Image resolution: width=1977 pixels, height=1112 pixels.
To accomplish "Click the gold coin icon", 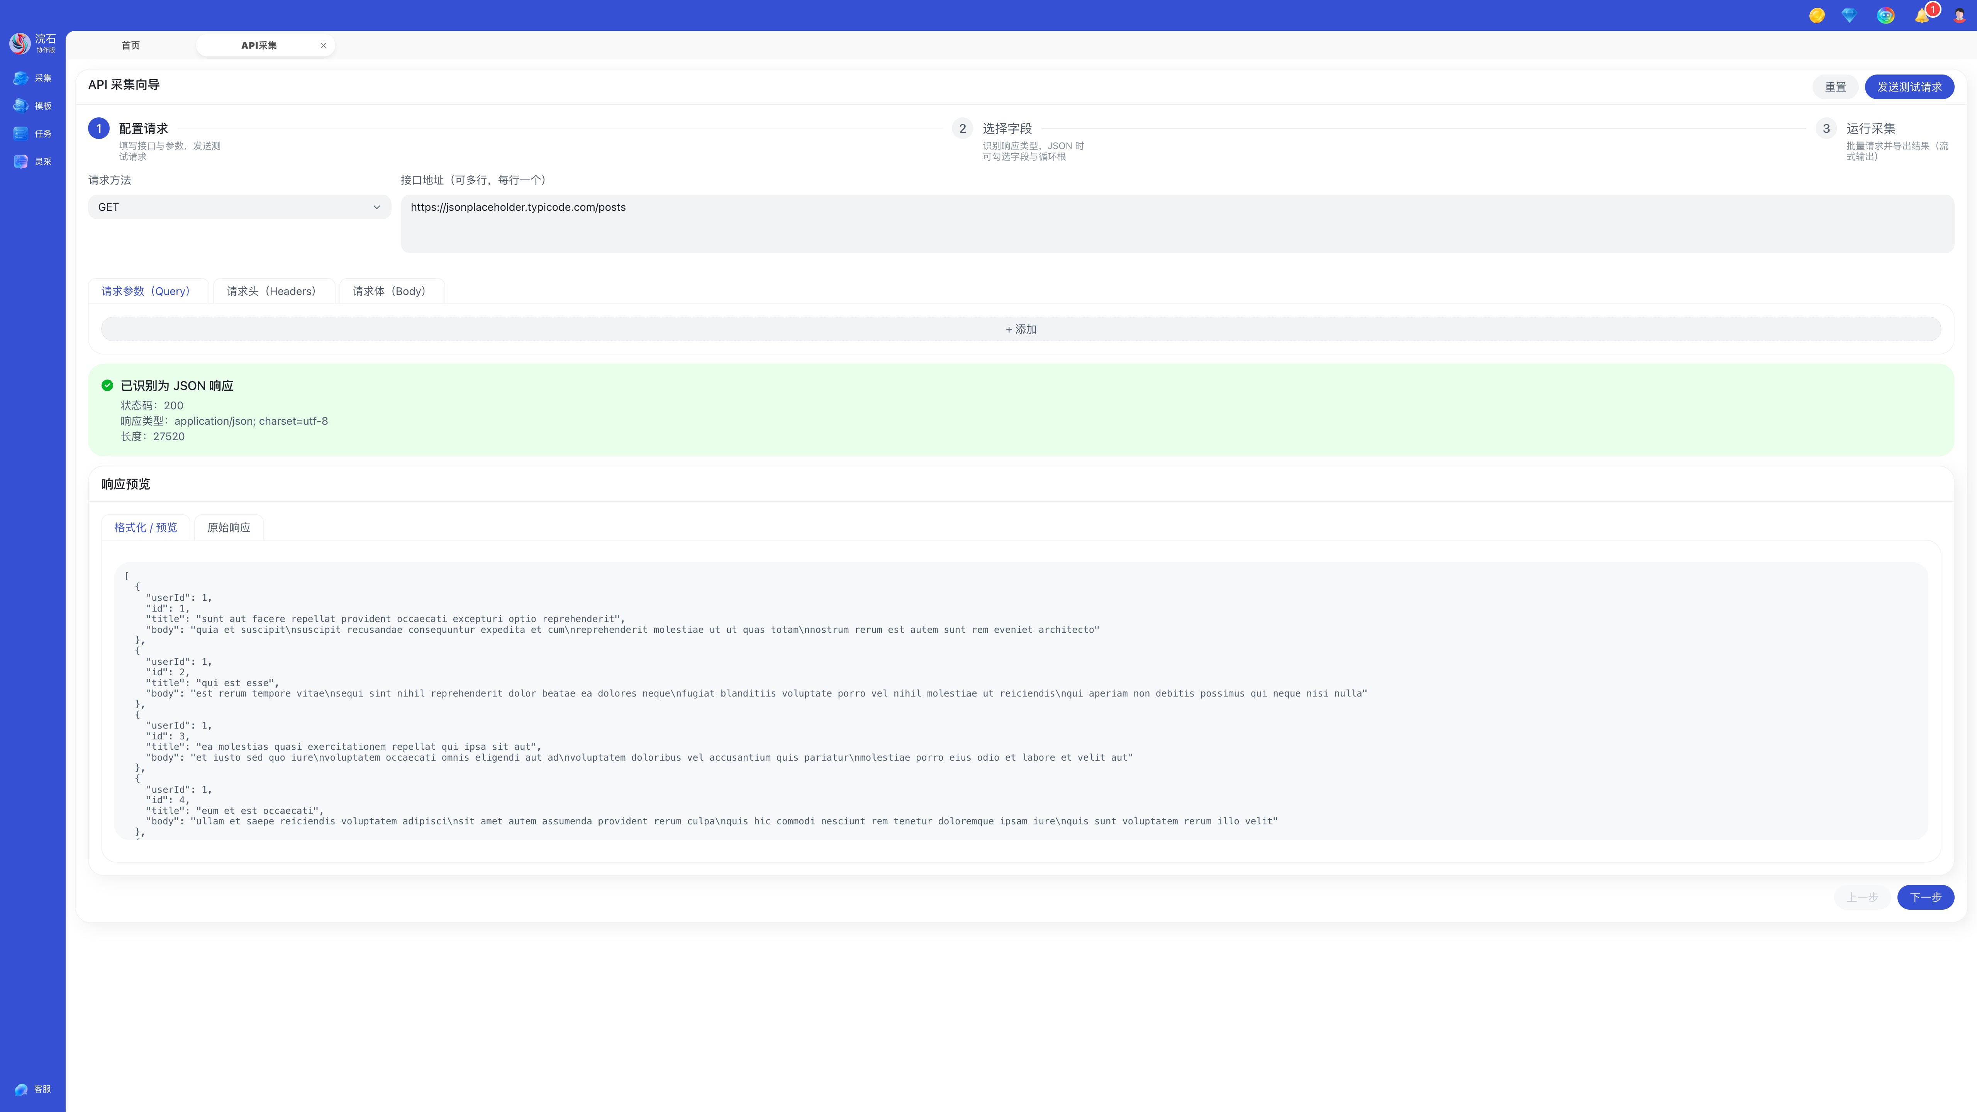I will (1817, 15).
